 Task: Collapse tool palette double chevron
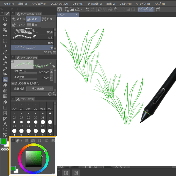[1, 9]
